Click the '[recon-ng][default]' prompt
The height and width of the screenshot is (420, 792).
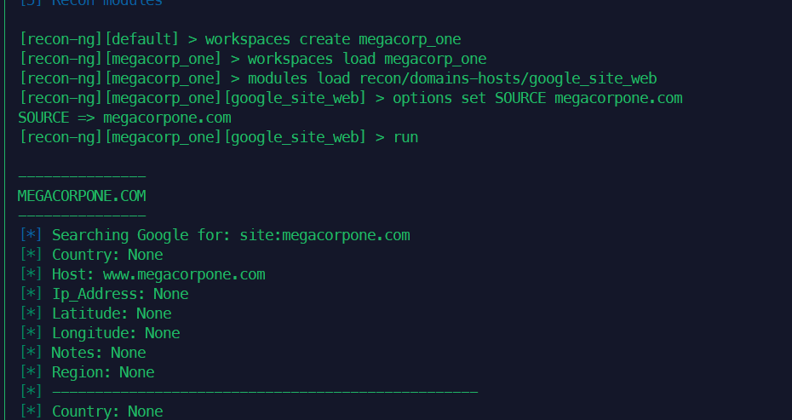click(99, 39)
